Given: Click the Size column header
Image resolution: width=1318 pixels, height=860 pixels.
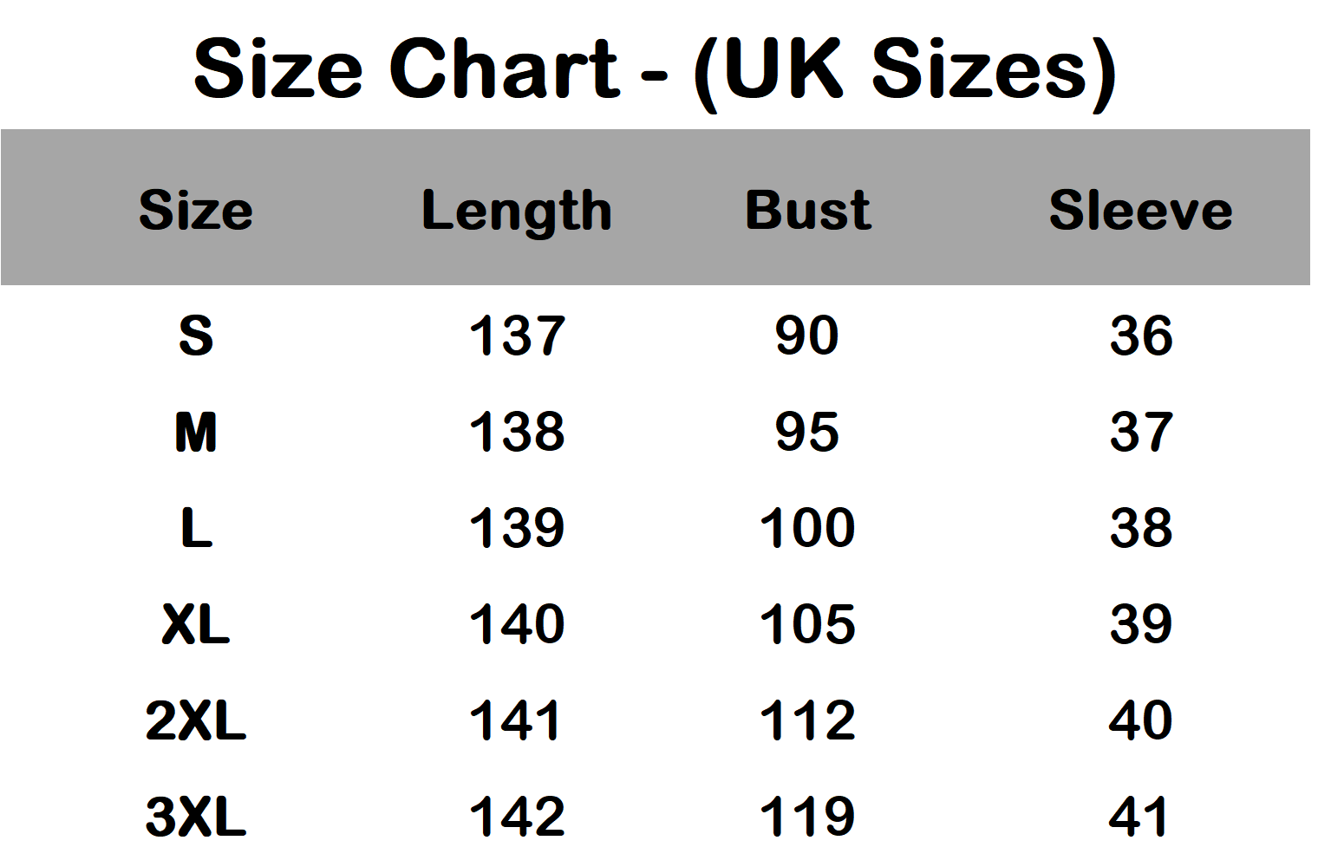Looking at the screenshot, I should [x=196, y=210].
